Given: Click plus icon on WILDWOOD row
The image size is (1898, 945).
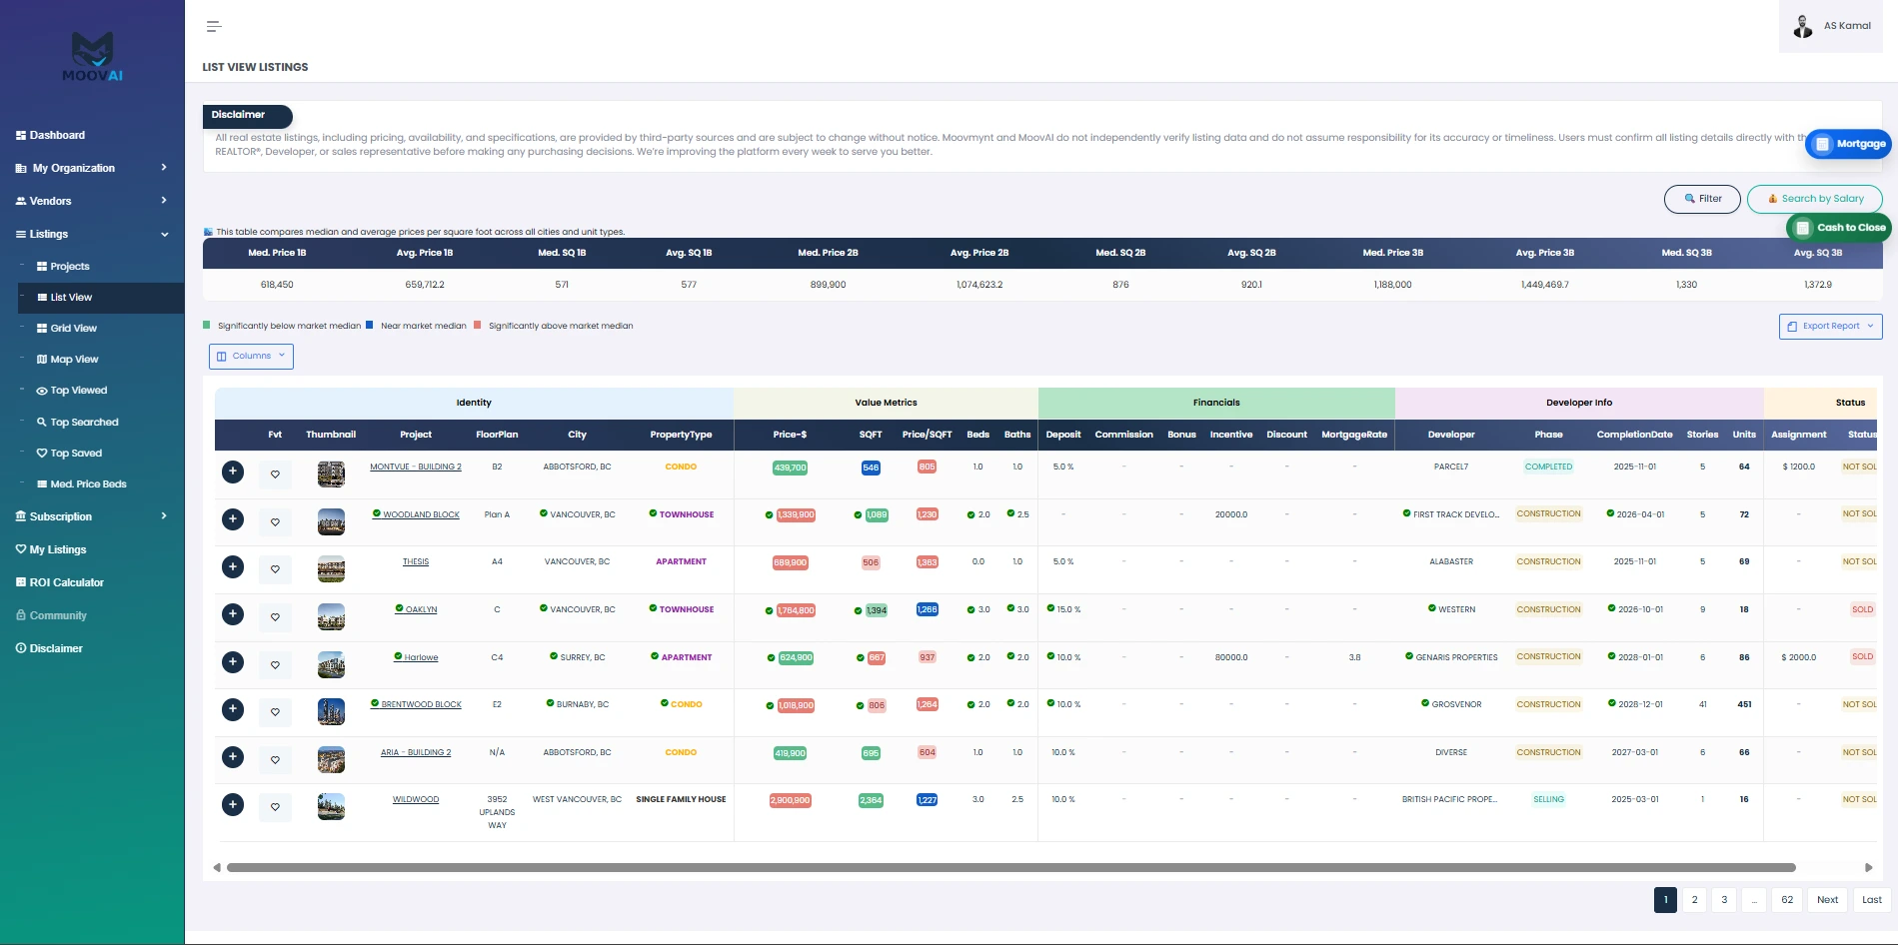Looking at the screenshot, I should tap(233, 804).
